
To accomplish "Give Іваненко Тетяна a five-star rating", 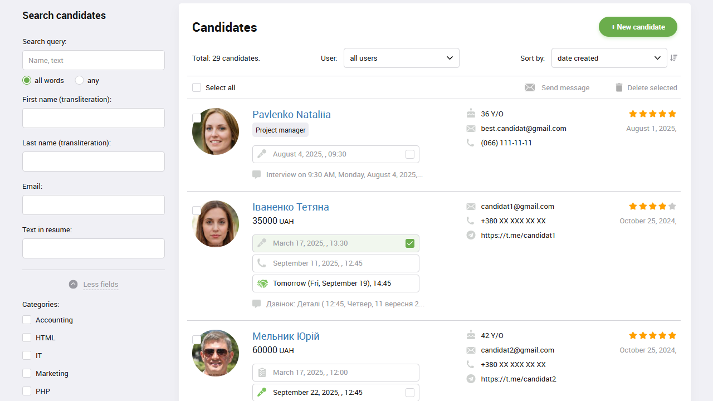I will click(x=672, y=206).
